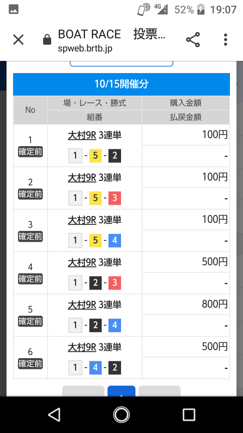The height and width of the screenshot is (433, 243).
Task: Close the browser tab with X icon
Action: [x=18, y=40]
